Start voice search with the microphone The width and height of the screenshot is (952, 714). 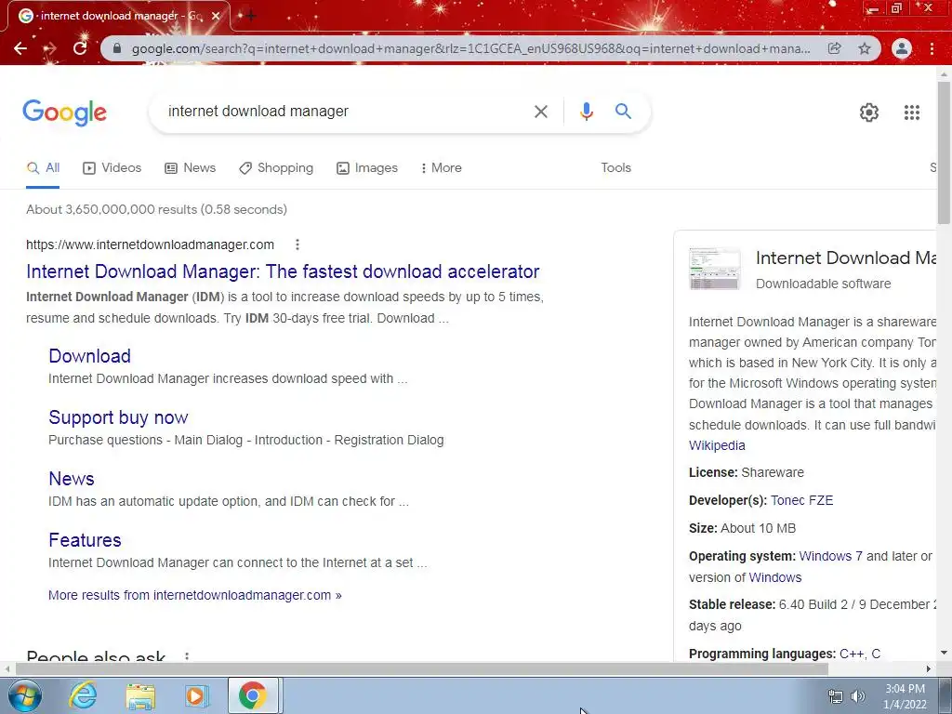tap(586, 112)
